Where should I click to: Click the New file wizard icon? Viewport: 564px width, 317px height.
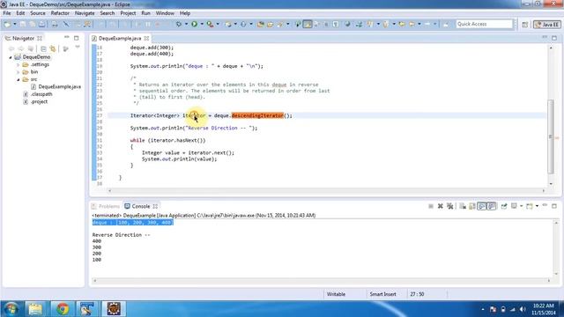[7, 24]
